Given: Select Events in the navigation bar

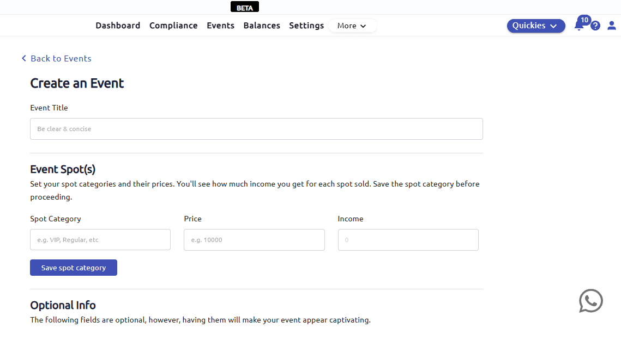Looking at the screenshot, I should (x=220, y=26).
